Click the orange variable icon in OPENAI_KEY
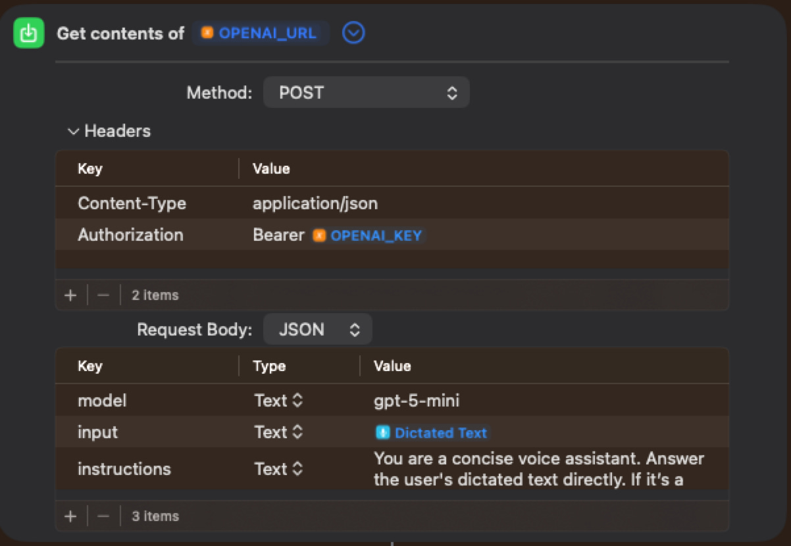This screenshot has height=546, width=791. click(320, 236)
